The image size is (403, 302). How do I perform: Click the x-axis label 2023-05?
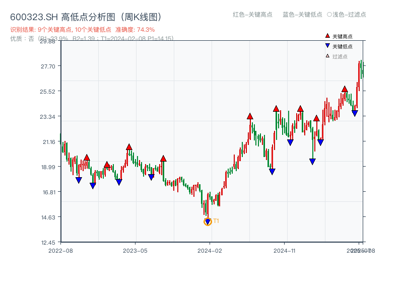point(135,251)
